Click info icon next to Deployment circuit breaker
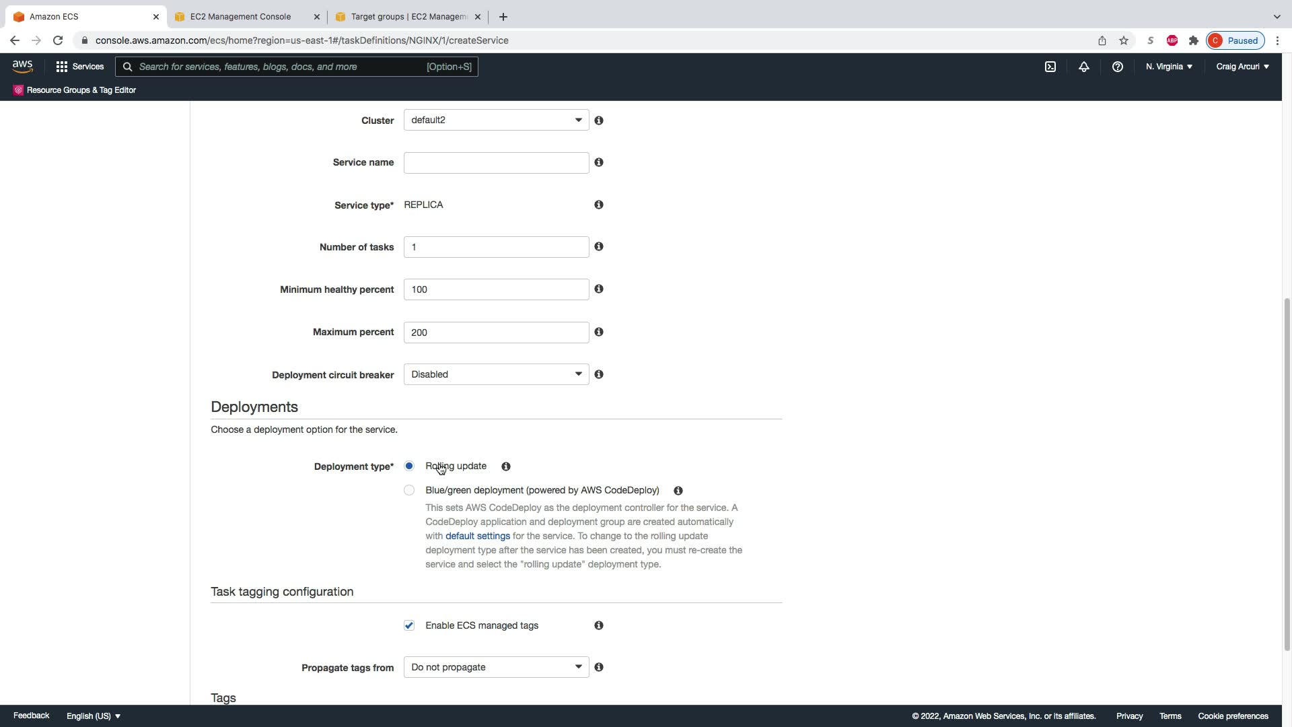The image size is (1292, 727). click(x=598, y=374)
